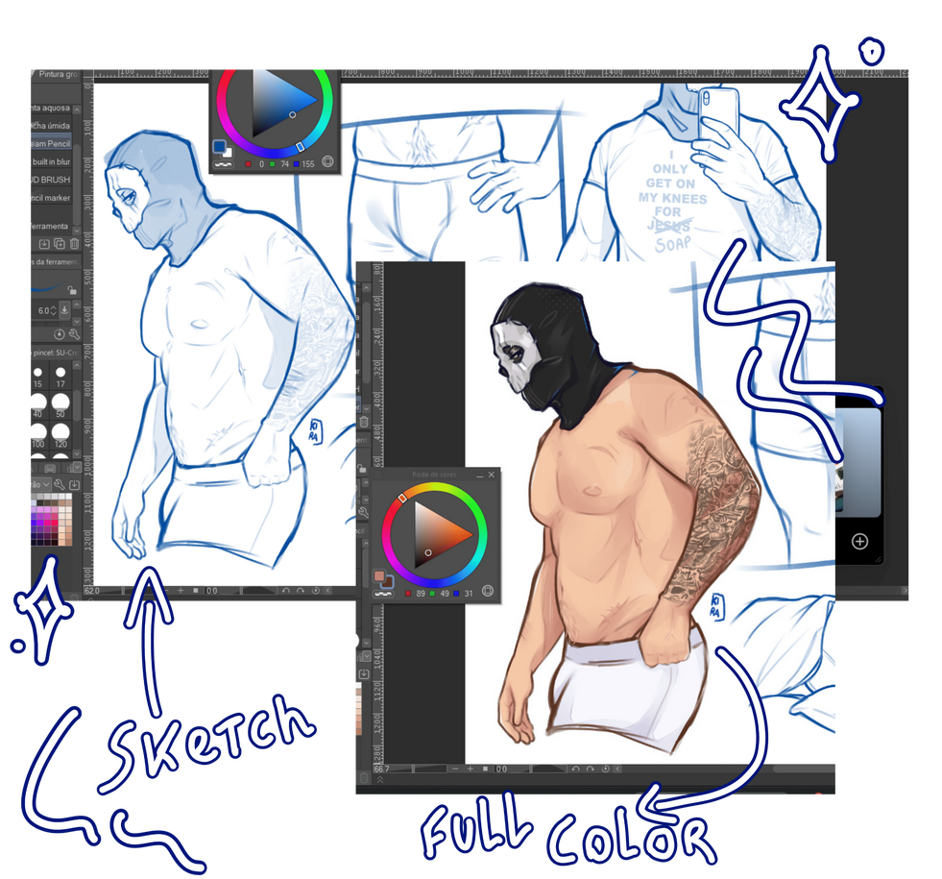The height and width of the screenshot is (879, 942).
Task: Click the Roda de cores panel title
Action: (434, 475)
